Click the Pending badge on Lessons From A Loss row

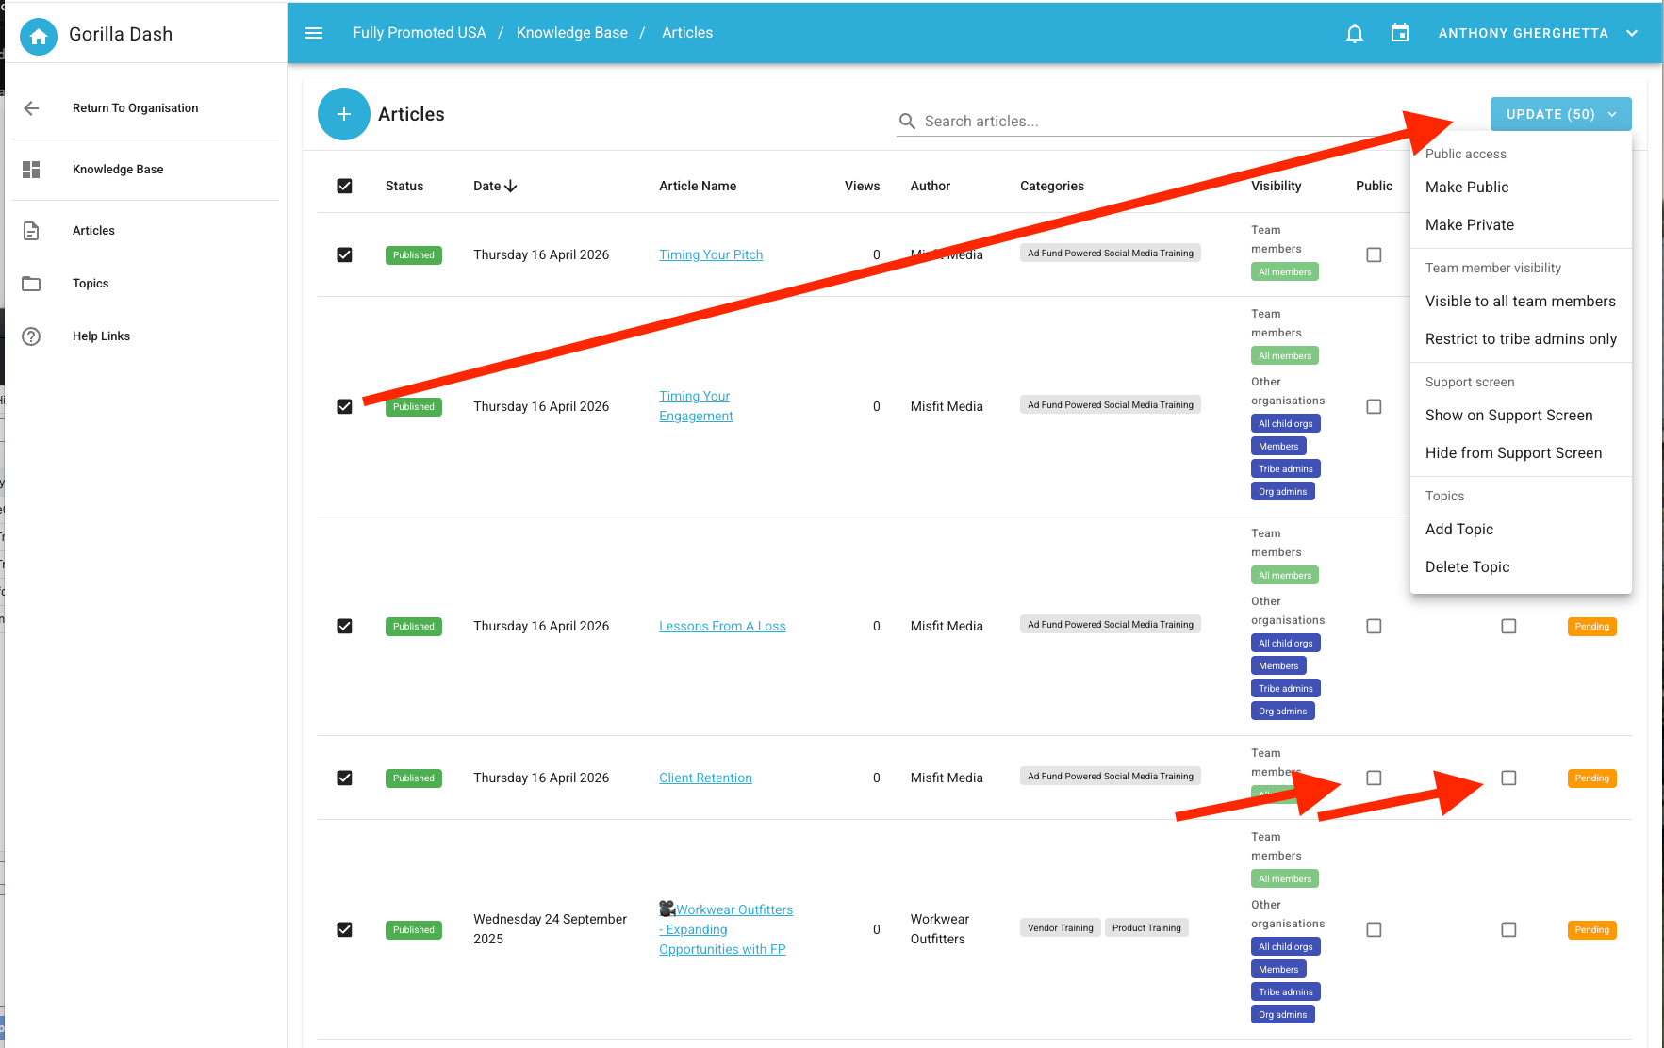[x=1591, y=627]
